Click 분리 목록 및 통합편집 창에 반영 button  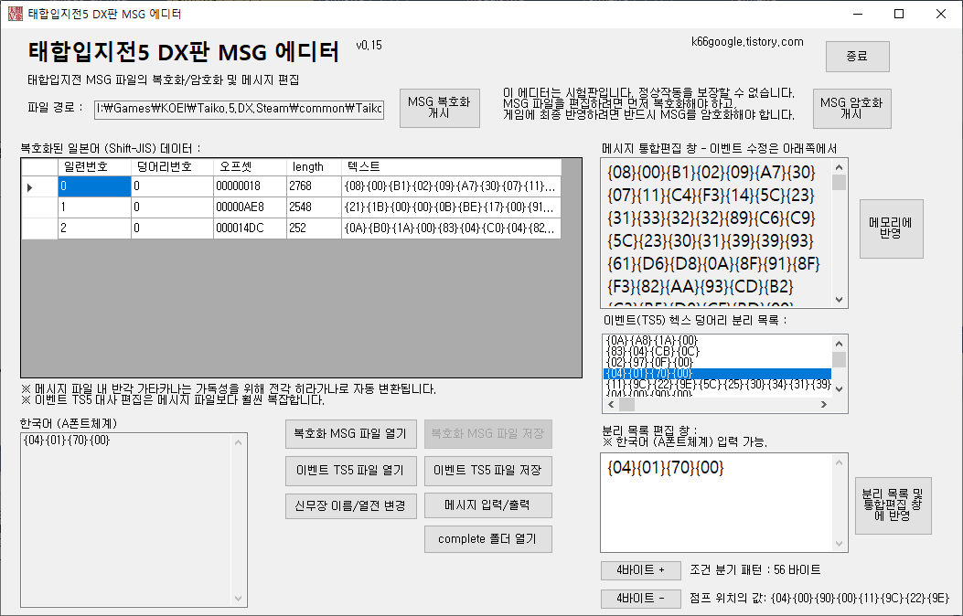click(x=893, y=505)
